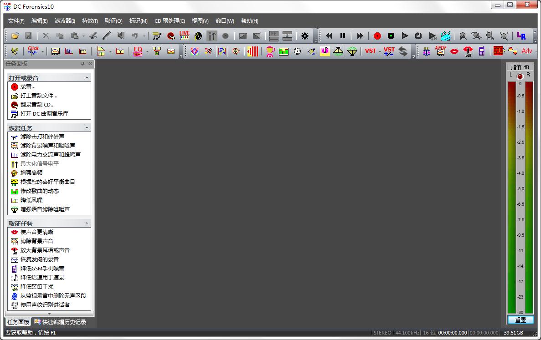541x340 pixels.
Task: Open the 滤波器 menu
Action: [65, 21]
